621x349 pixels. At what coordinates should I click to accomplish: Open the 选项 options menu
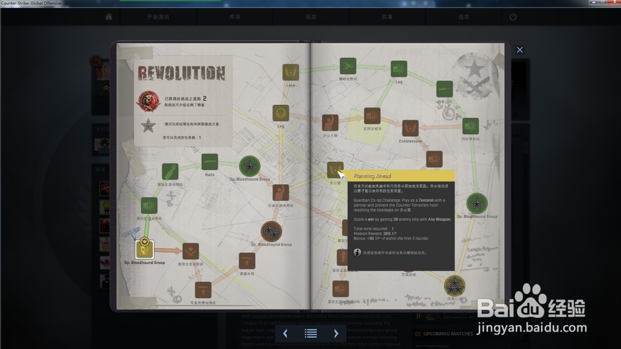coord(463,17)
